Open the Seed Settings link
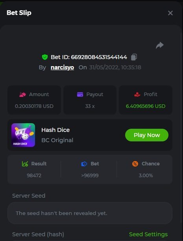 148,234
